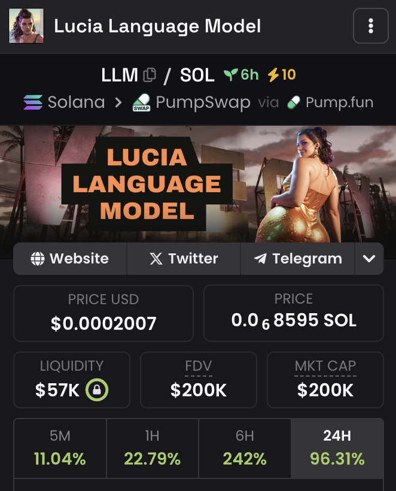Click the MKT CAP label for details
This screenshot has width=396, height=491.
(325, 366)
